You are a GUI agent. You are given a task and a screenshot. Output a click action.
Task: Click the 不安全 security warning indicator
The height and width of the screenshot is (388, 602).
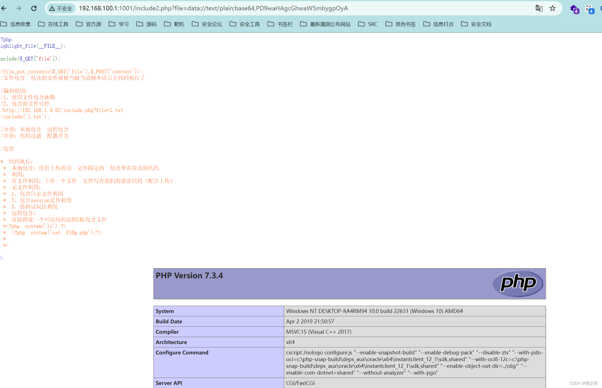click(x=61, y=8)
